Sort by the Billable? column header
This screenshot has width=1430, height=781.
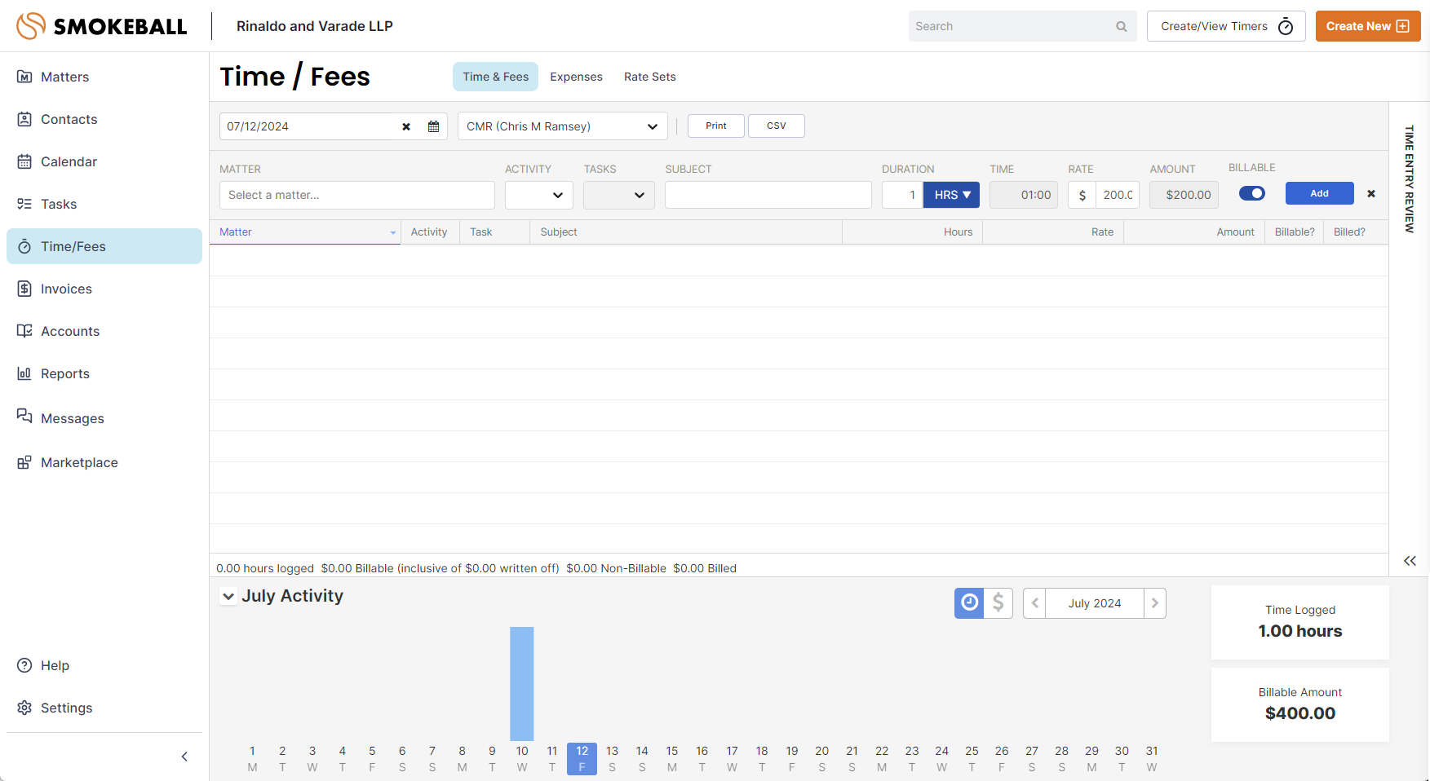pos(1295,232)
